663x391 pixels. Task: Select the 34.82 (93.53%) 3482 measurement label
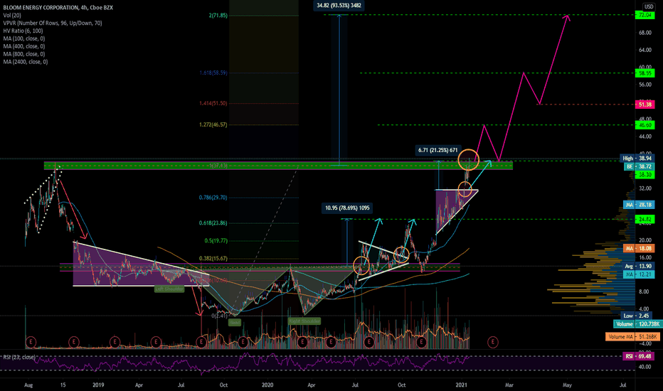click(339, 6)
